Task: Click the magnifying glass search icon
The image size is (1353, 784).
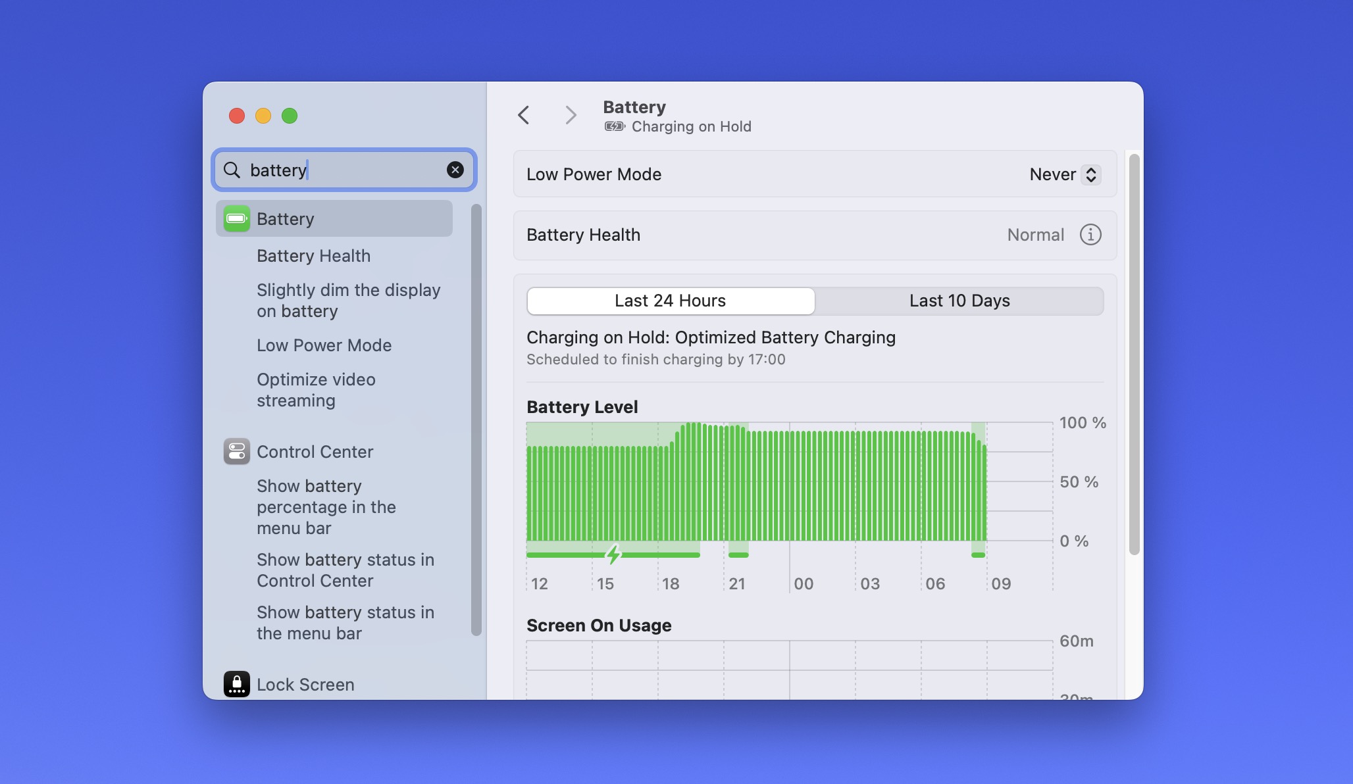Action: pyautogui.click(x=232, y=170)
